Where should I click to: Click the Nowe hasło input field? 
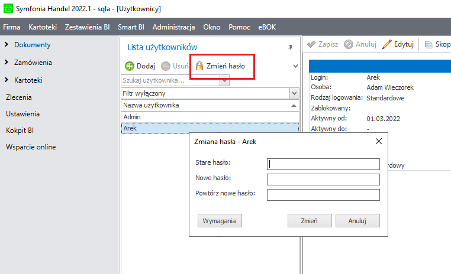323,180
